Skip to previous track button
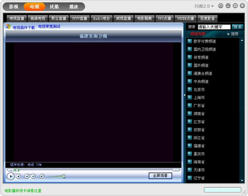The height and width of the screenshot is (196, 248). click(27, 176)
